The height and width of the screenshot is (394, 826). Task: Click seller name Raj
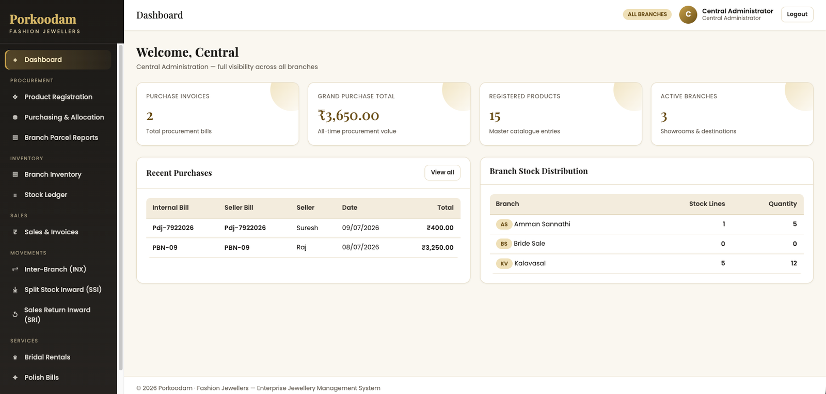(301, 247)
